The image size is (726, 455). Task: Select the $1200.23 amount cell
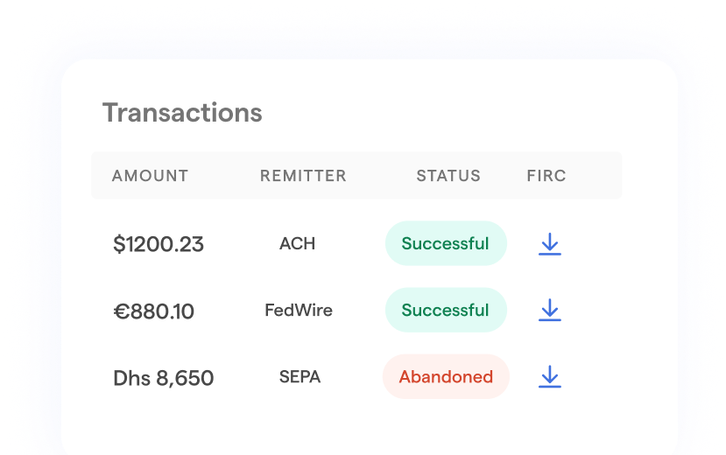pyautogui.click(x=159, y=245)
